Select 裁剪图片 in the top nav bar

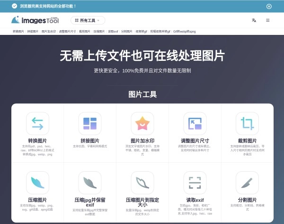point(84,32)
